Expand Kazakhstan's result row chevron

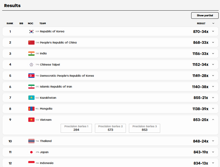point(213,98)
